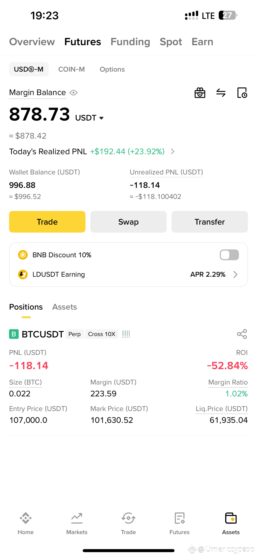Expand the USDT currency dropdown arrow
This screenshot has height=557, width=257.
pyautogui.click(x=101, y=118)
